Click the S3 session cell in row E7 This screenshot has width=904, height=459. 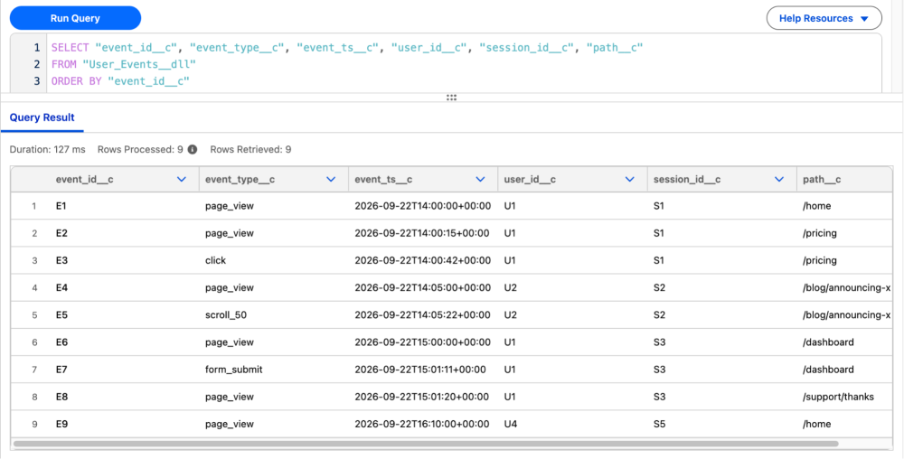tap(659, 370)
